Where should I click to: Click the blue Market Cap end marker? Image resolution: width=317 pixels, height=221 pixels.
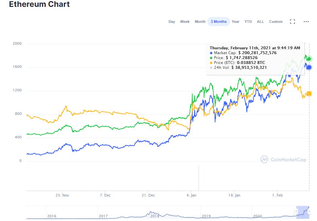pyautogui.click(x=309, y=67)
